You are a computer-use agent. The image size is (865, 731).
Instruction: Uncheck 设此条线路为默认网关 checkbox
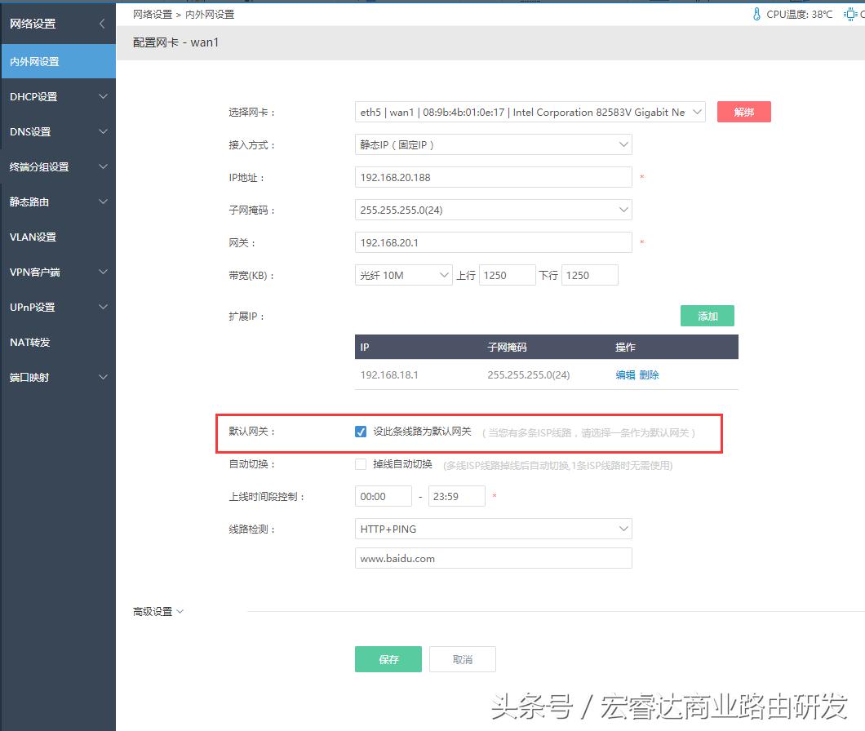point(360,432)
